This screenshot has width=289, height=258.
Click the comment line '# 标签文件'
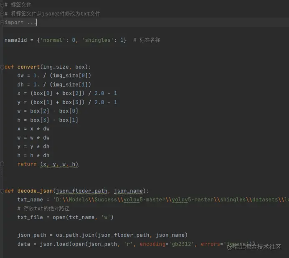click(x=18, y=5)
